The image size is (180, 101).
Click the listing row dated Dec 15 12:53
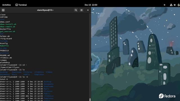[27, 96]
